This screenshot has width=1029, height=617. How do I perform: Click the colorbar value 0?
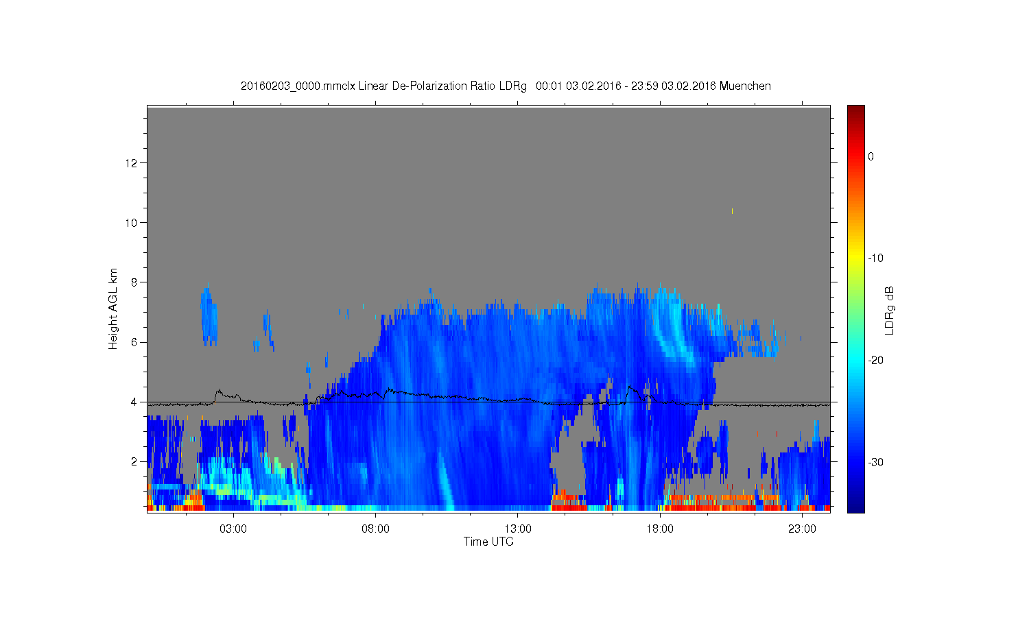click(x=871, y=156)
